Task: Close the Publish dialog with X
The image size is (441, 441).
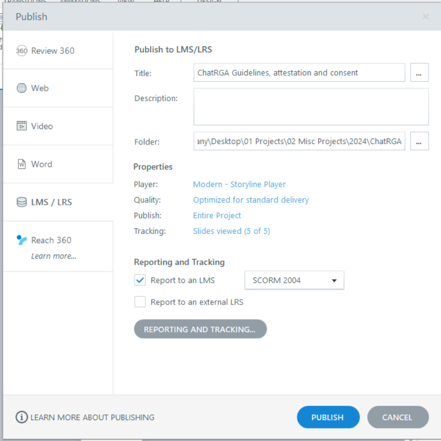Action: pyautogui.click(x=426, y=16)
